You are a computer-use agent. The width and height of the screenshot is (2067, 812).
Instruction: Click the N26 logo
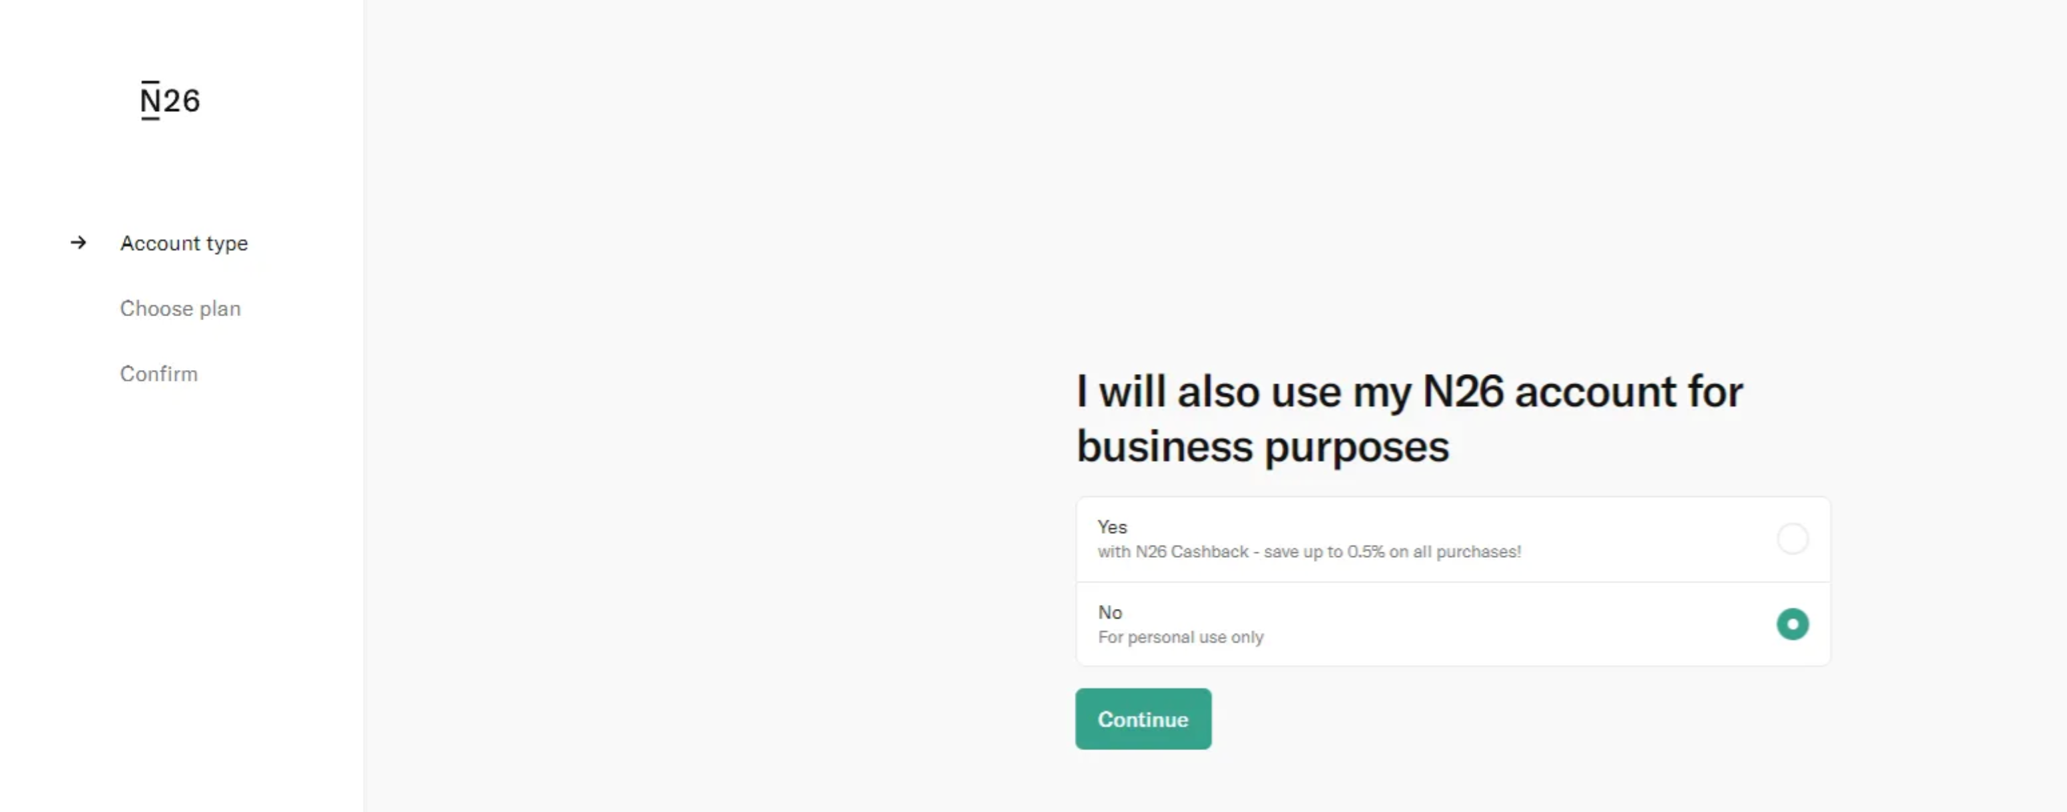click(x=170, y=101)
